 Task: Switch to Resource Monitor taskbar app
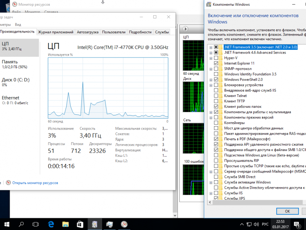[x=124, y=224]
